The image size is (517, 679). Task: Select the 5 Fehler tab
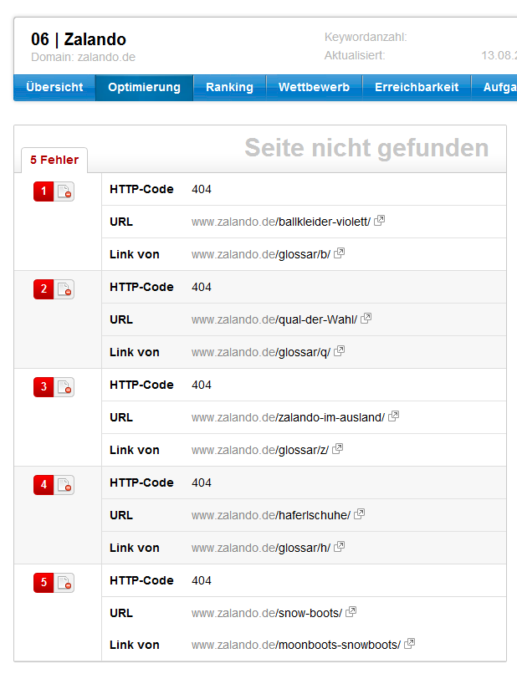[54, 160]
